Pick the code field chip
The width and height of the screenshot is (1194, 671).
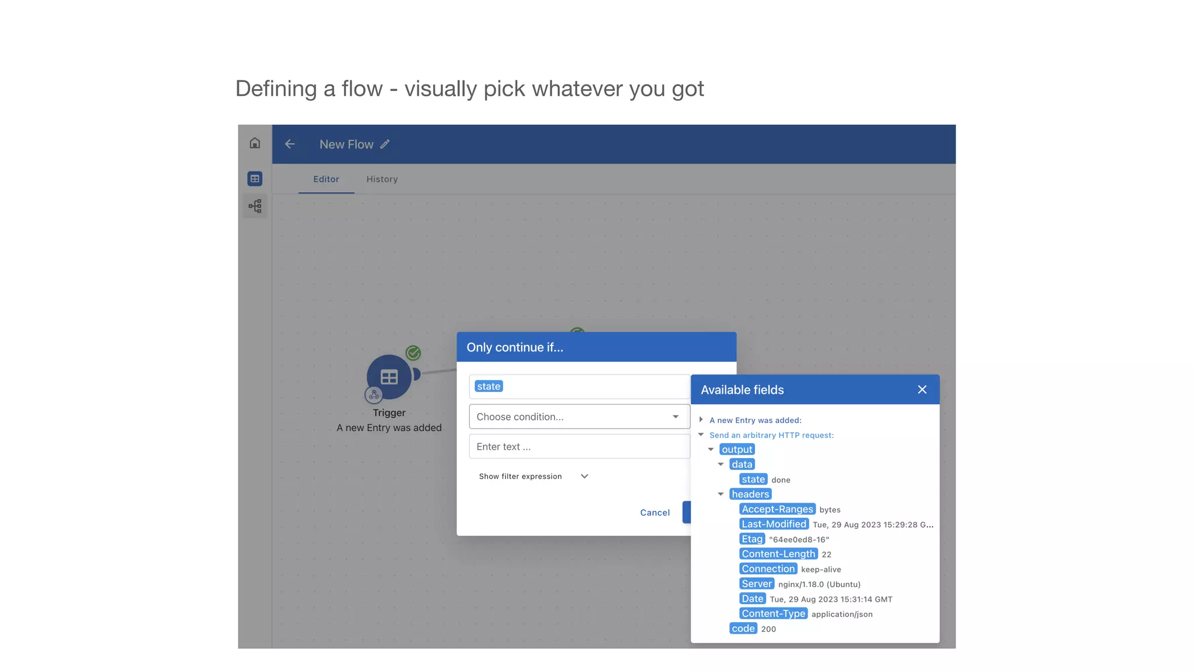743,629
